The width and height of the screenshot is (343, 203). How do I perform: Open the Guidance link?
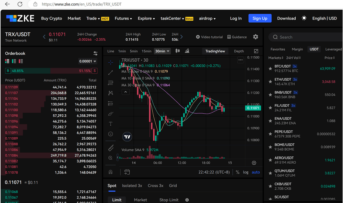pyautogui.click(x=237, y=37)
